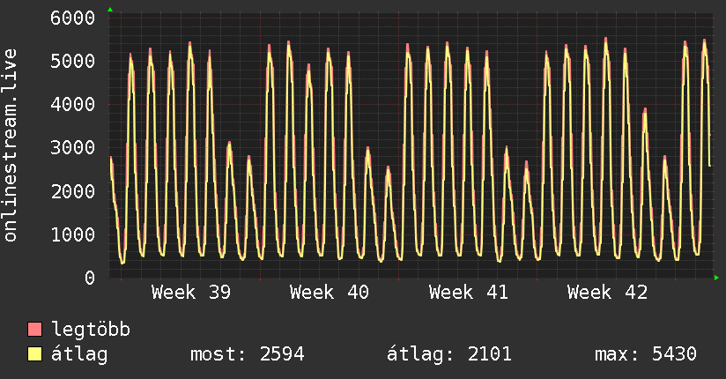Image resolution: width=726 pixels, height=379 pixels.
Task: Click the green arrow ending the x-axis
Action: (x=717, y=278)
